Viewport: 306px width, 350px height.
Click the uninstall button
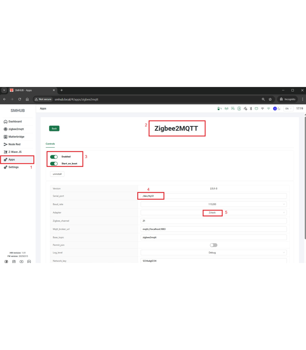57,174
